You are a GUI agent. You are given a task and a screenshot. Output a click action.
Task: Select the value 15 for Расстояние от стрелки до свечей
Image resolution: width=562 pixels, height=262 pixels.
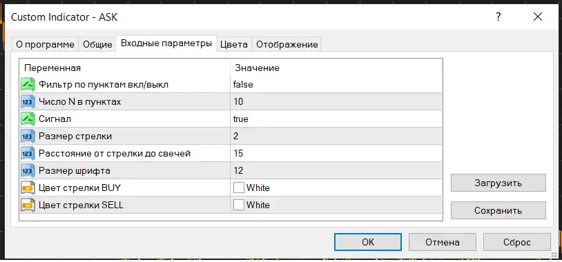click(x=238, y=153)
